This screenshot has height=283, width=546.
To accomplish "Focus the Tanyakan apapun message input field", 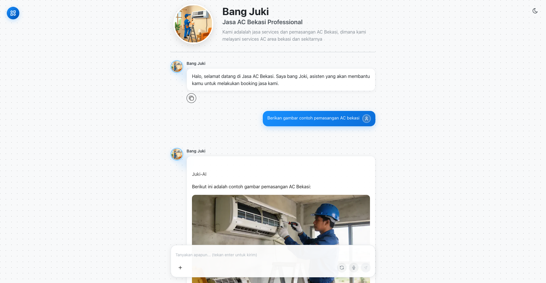I will tap(273, 255).
